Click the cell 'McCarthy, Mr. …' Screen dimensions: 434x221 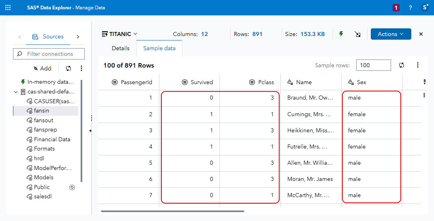[311, 195]
